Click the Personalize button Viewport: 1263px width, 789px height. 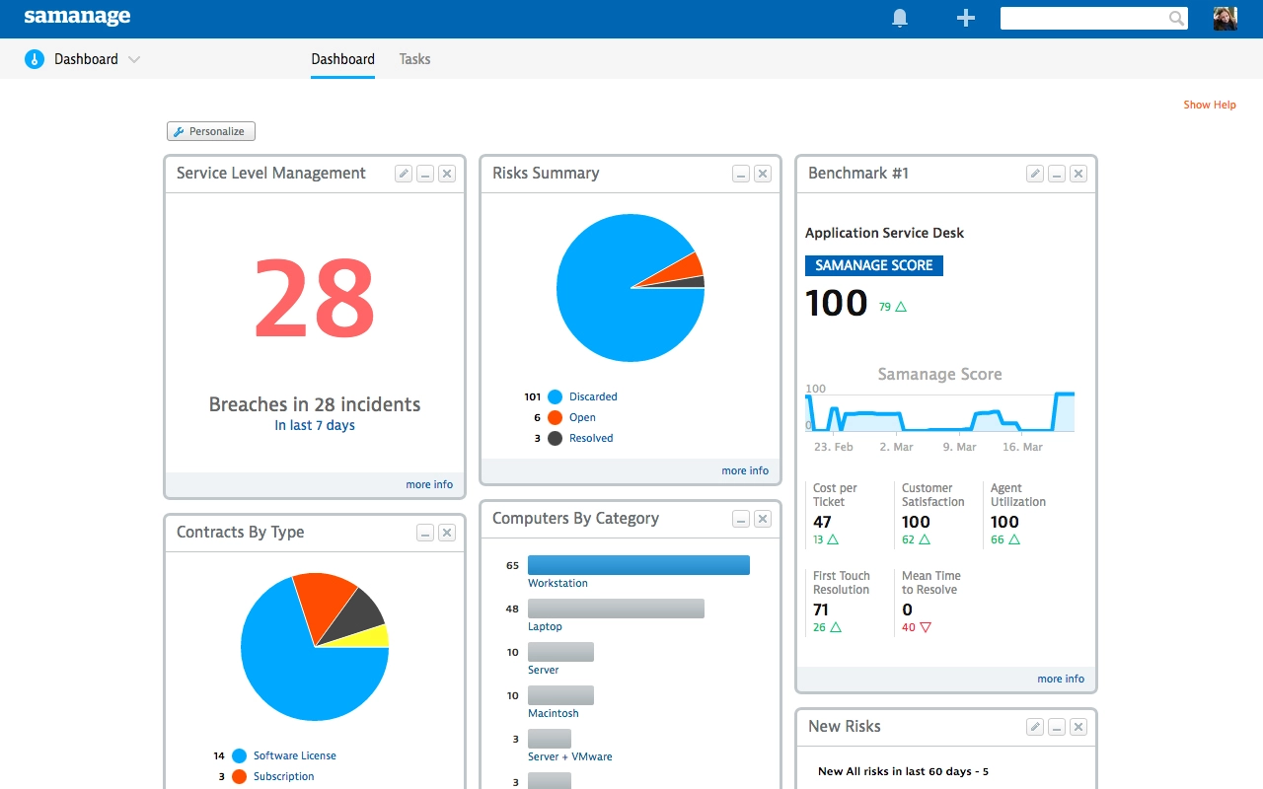coord(211,131)
